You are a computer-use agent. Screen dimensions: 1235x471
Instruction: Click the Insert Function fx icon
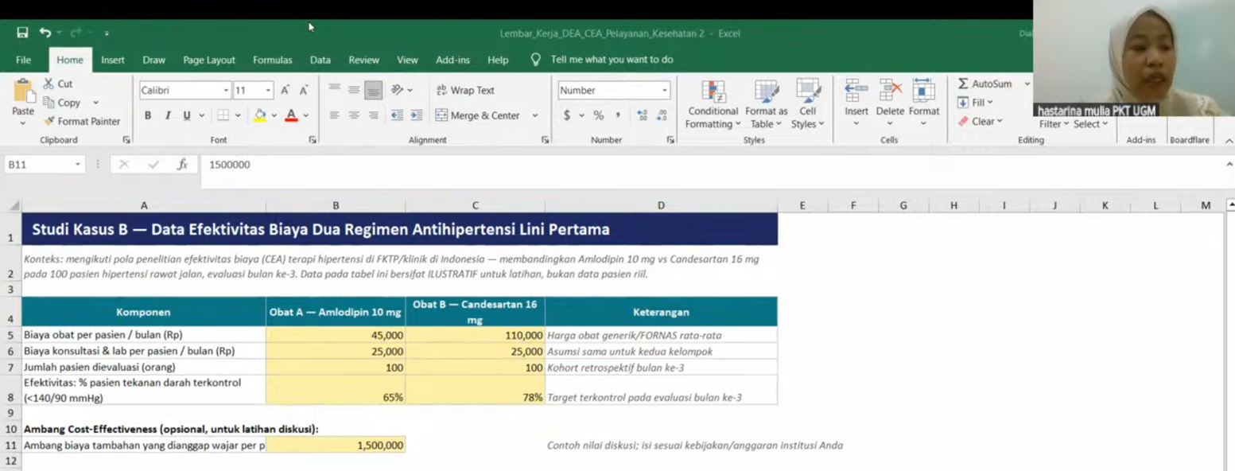click(x=182, y=165)
